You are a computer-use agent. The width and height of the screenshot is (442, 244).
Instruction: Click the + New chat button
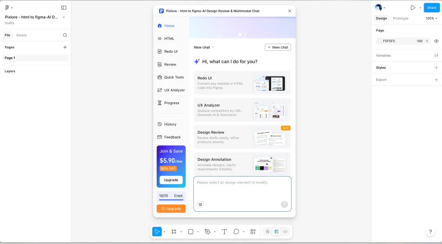pyautogui.click(x=277, y=47)
